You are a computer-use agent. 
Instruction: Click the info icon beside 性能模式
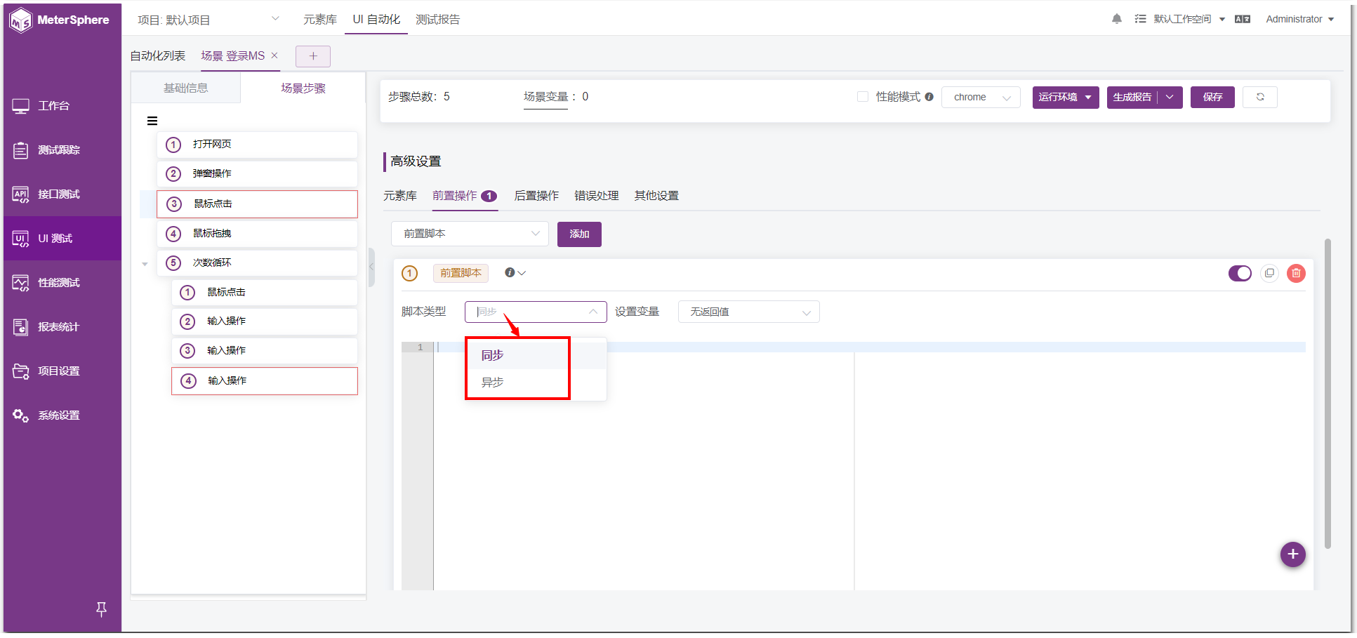point(929,97)
